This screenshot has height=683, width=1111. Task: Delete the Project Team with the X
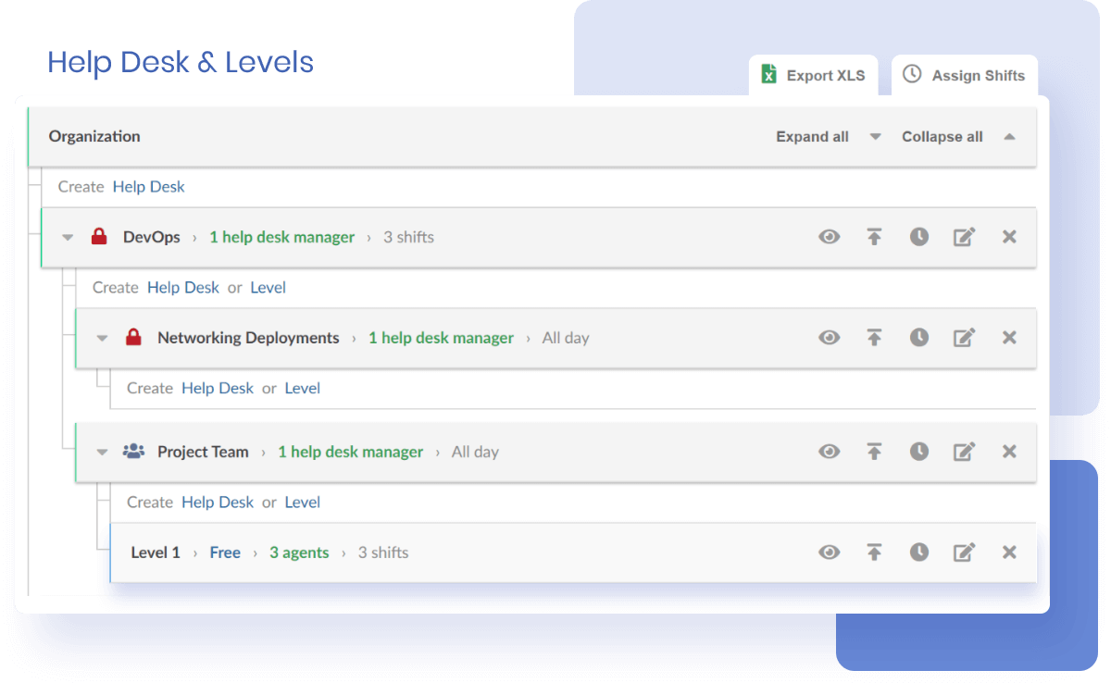pos(1008,451)
